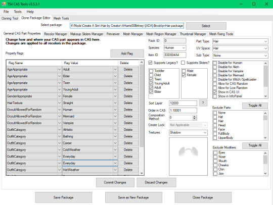Open the Tools menu
Screen dimensions: 273x205
point(18,12)
